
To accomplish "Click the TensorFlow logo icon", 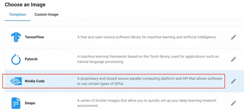I will click(x=16, y=37).
